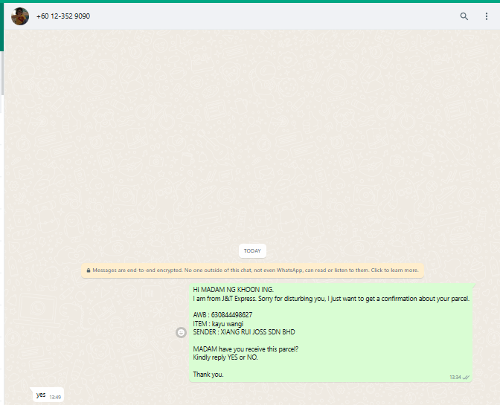Click 'Kindly reply YES or NO' text
Image resolution: width=500 pixels, height=405 pixels.
pyautogui.click(x=225, y=357)
